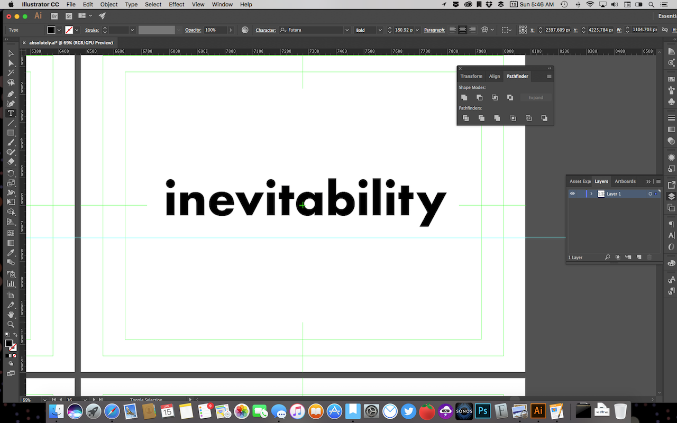The width and height of the screenshot is (677, 423).
Task: Expand Layer 1 contents arrow
Action: coord(591,194)
